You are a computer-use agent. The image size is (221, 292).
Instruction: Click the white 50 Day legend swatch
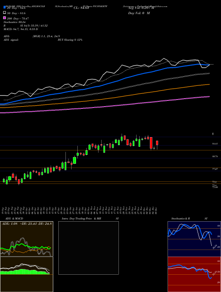coord(4,13)
